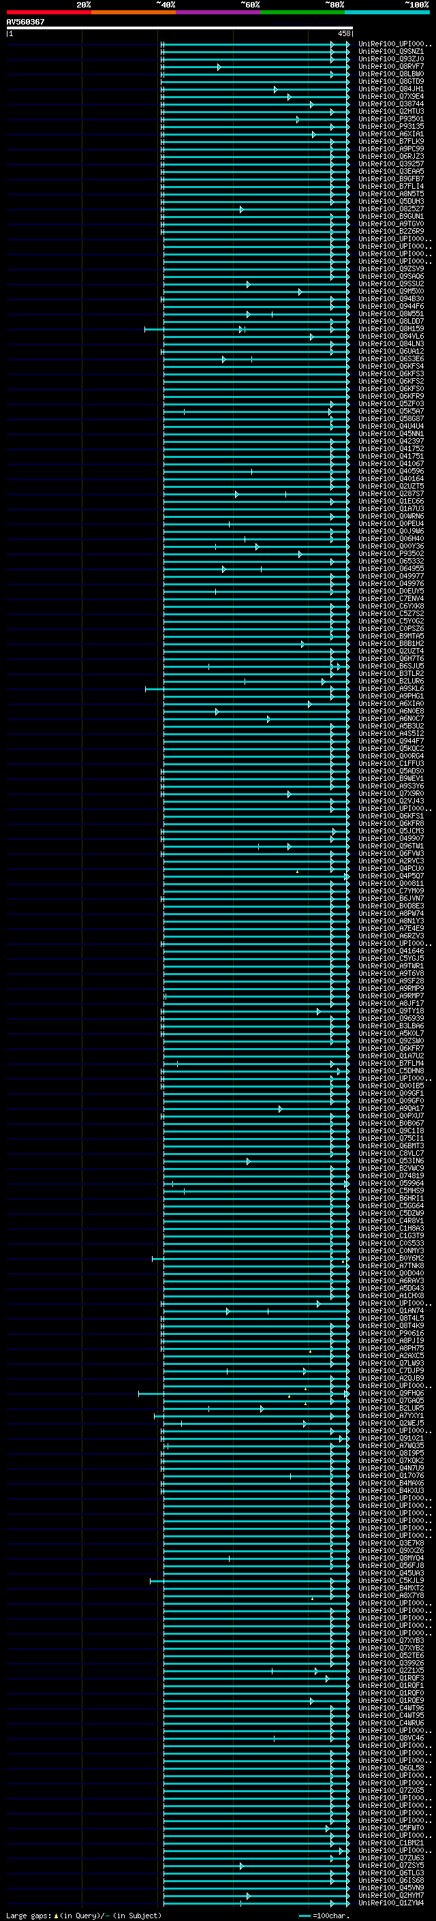
Task: Open hit UniRef100_Q93ZJ0
Action: point(391,59)
